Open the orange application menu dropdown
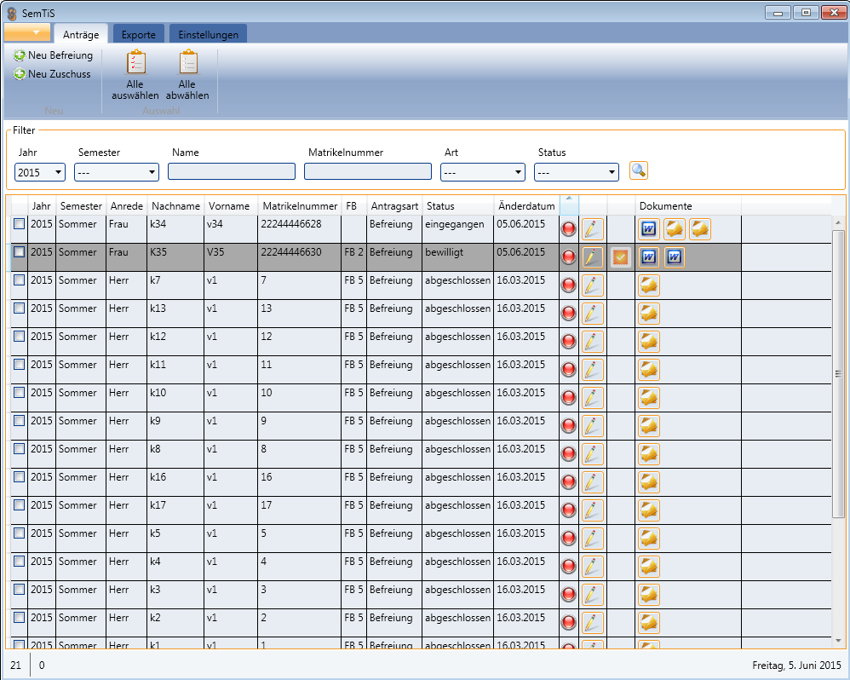Image resolution: width=850 pixels, height=680 pixels. (x=27, y=32)
